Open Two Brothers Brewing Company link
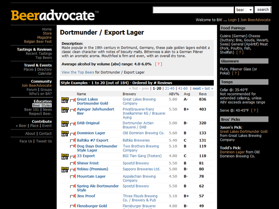 (141, 148)
